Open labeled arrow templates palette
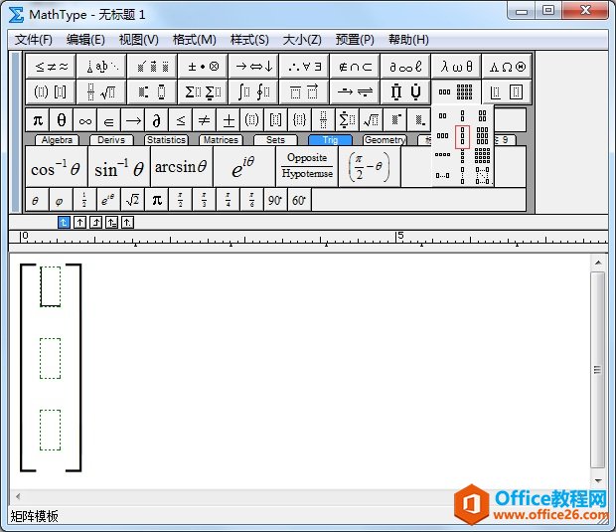The width and height of the screenshot is (616, 532). coord(355,92)
